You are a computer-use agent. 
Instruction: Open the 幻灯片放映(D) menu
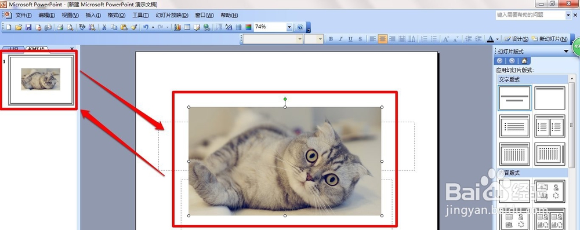[172, 15]
